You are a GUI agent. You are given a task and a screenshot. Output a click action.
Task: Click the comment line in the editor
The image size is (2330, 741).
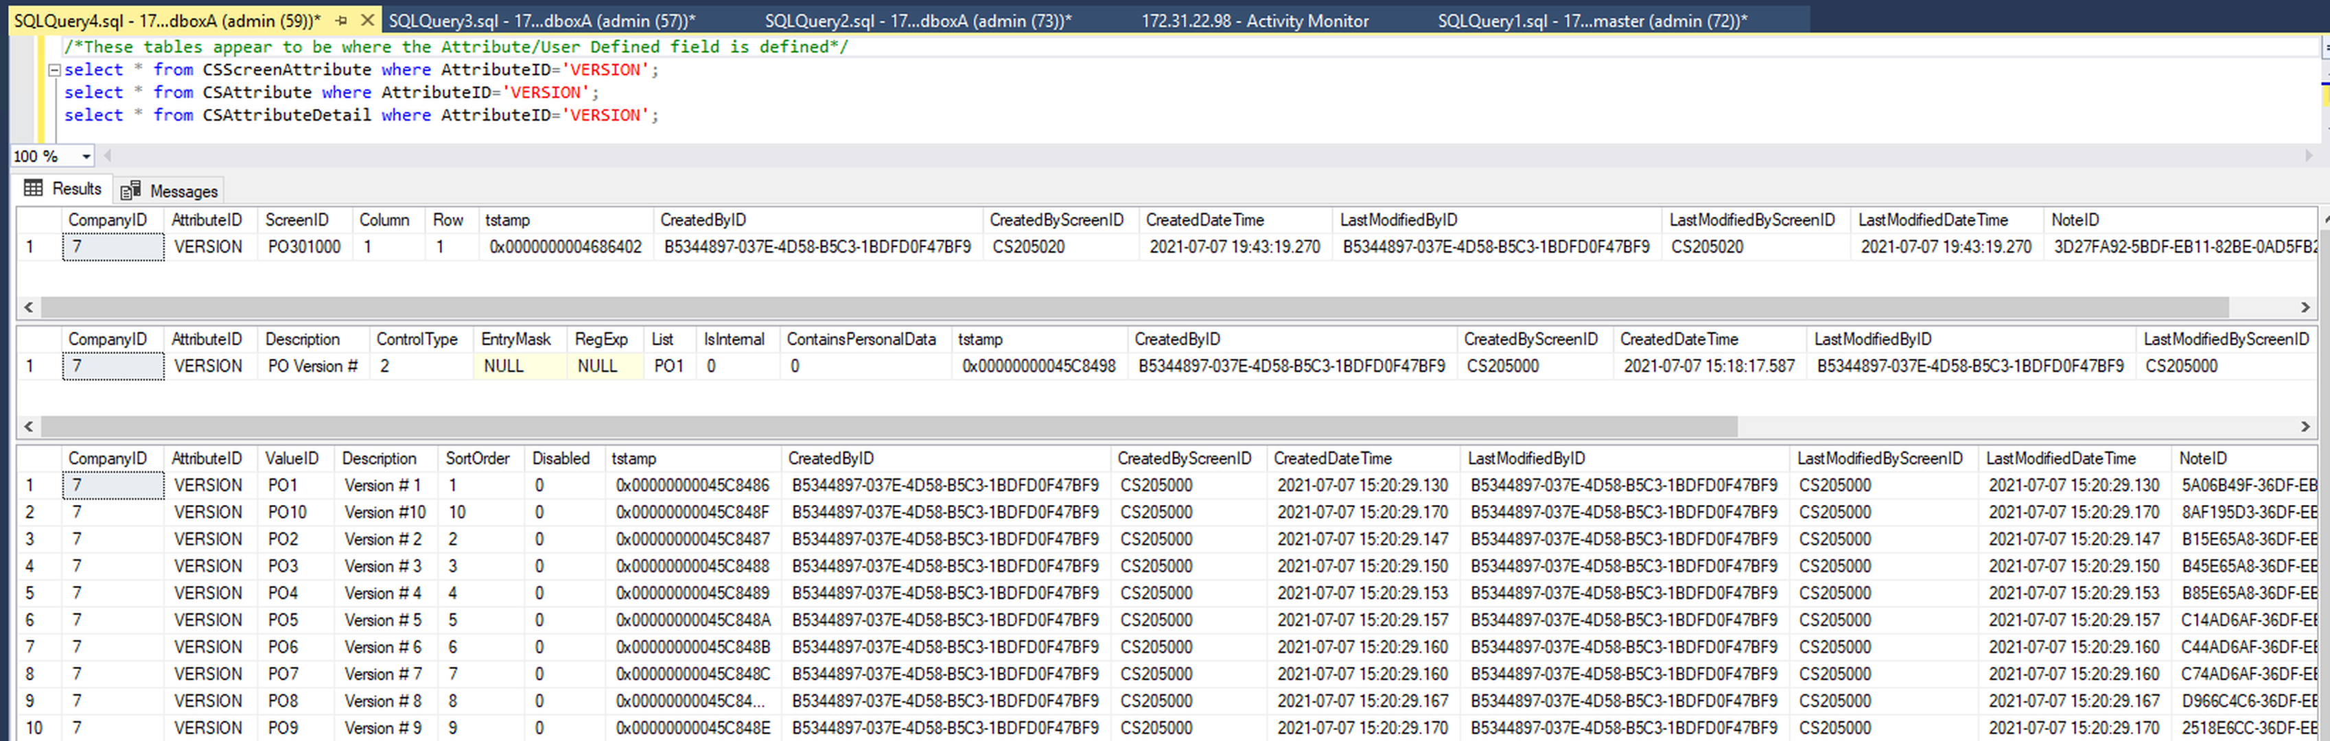pyautogui.click(x=456, y=47)
